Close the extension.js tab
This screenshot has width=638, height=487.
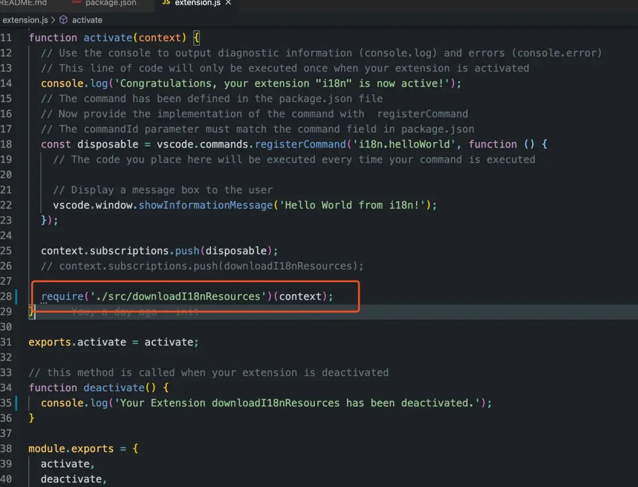click(x=228, y=2)
